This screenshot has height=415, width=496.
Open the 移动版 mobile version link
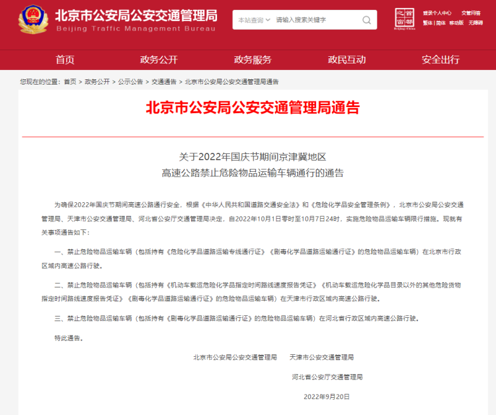[x=456, y=22]
